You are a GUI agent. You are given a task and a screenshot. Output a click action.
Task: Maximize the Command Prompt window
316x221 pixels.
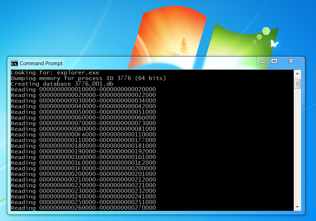274,61
